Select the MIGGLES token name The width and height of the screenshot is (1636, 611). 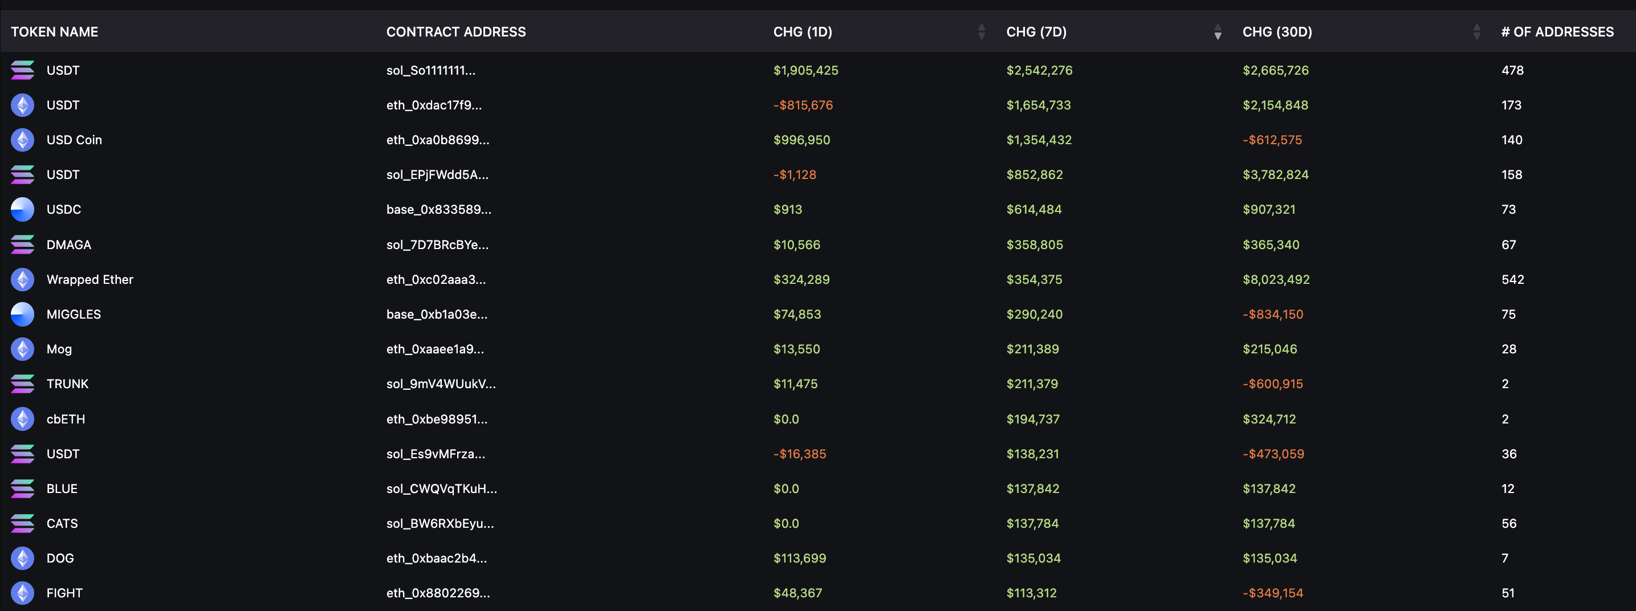point(74,315)
